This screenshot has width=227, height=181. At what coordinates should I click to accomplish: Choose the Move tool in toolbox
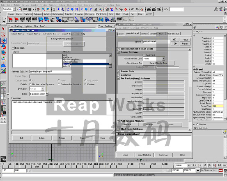3,41
